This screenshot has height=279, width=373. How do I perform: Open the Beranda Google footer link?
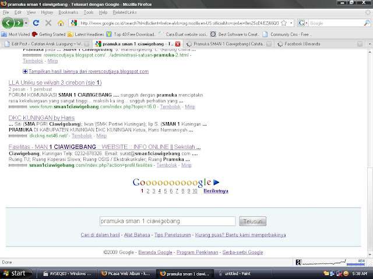155,252
